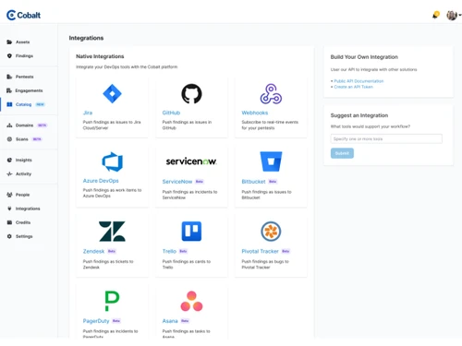Click Create an API Token link
Screen dimensions: 462x346
click(353, 87)
